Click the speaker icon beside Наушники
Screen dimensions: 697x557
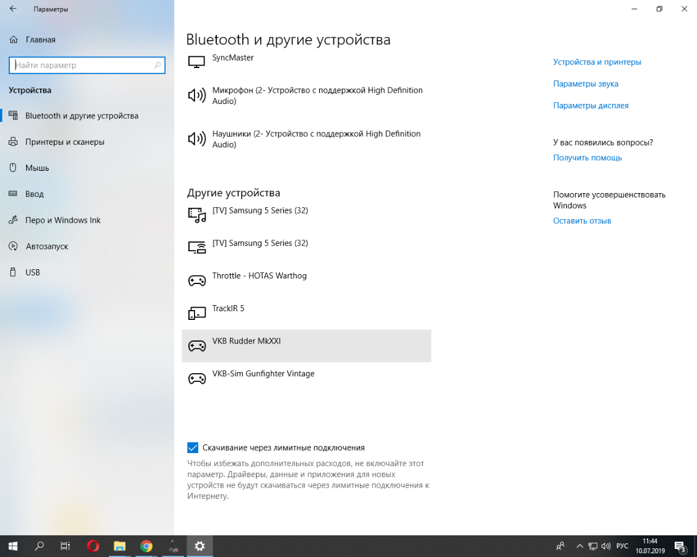196,139
